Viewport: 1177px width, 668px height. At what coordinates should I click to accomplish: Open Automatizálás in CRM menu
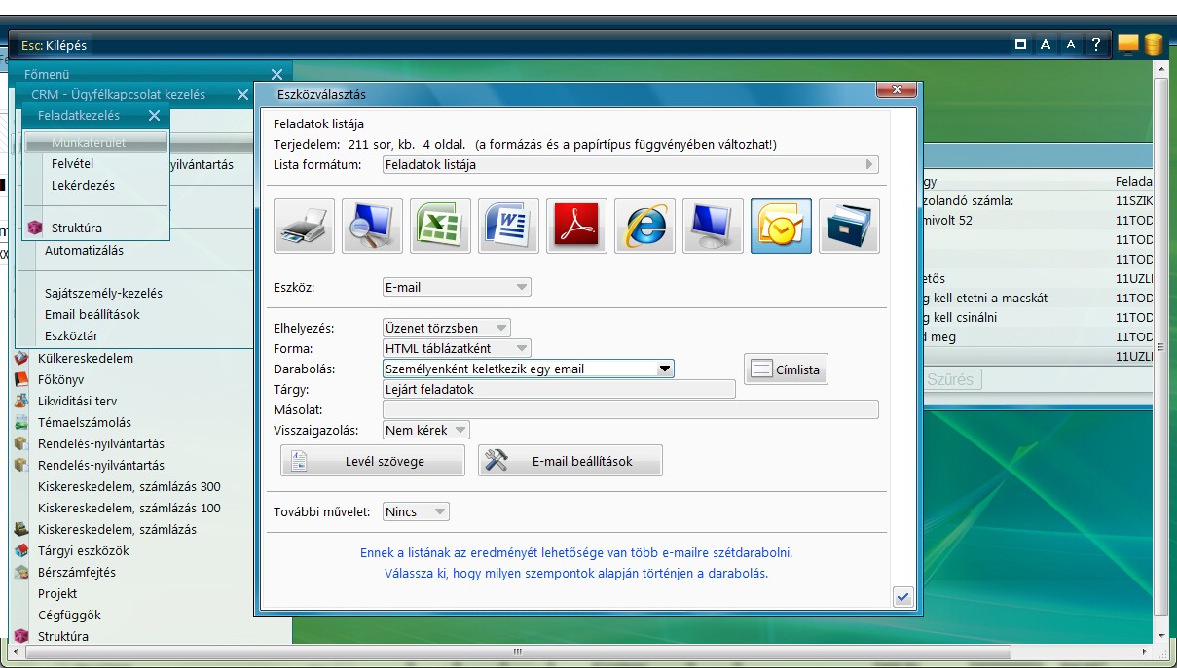pyautogui.click(x=84, y=250)
